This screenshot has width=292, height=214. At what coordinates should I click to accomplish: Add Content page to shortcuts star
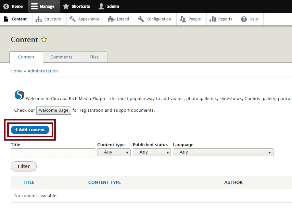click(x=44, y=40)
